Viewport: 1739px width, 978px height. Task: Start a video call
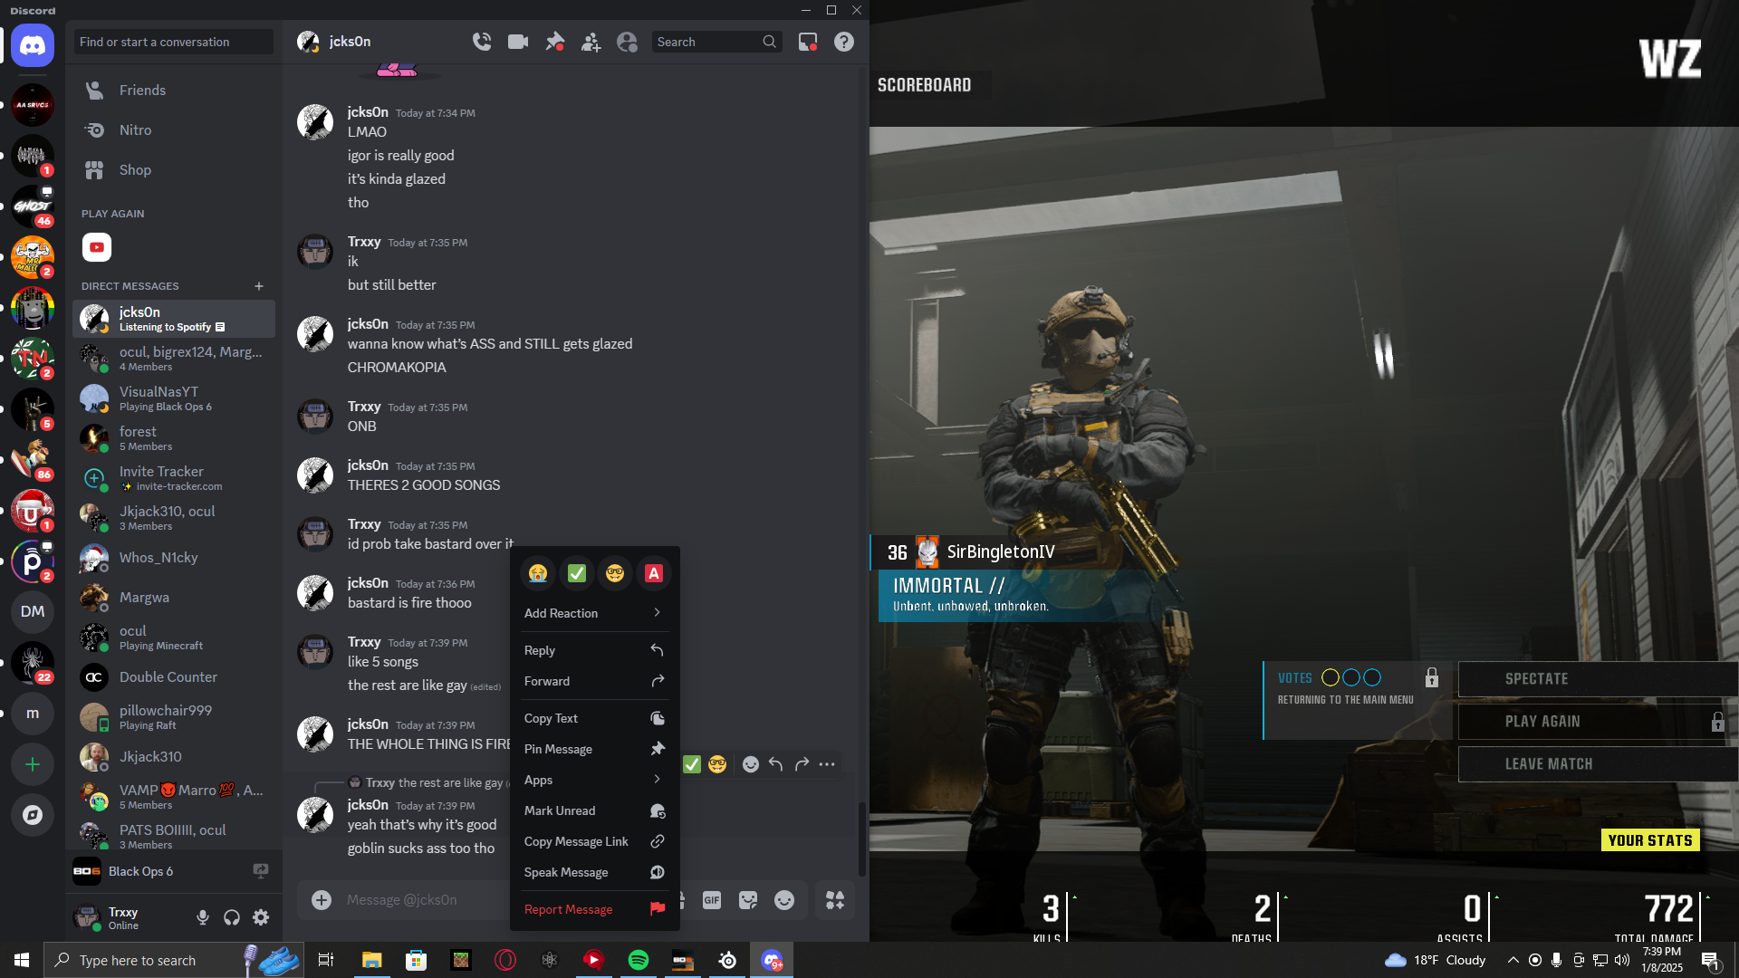518,42
